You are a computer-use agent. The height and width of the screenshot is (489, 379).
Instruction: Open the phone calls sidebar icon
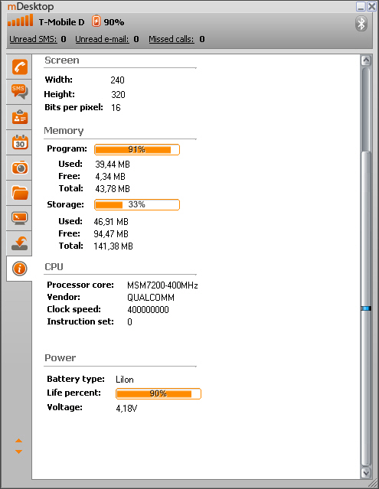pyautogui.click(x=20, y=67)
